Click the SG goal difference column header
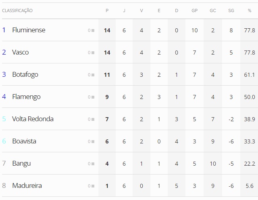This screenshot has width=258, height=200. point(231,11)
